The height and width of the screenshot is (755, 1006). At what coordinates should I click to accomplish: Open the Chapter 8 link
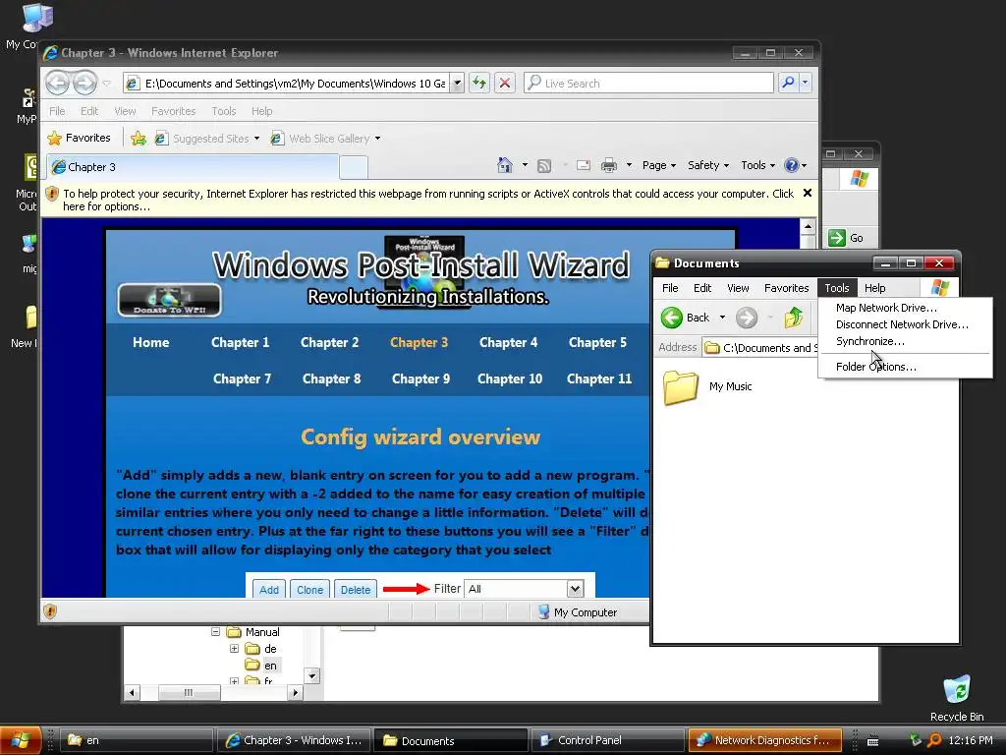(x=331, y=378)
